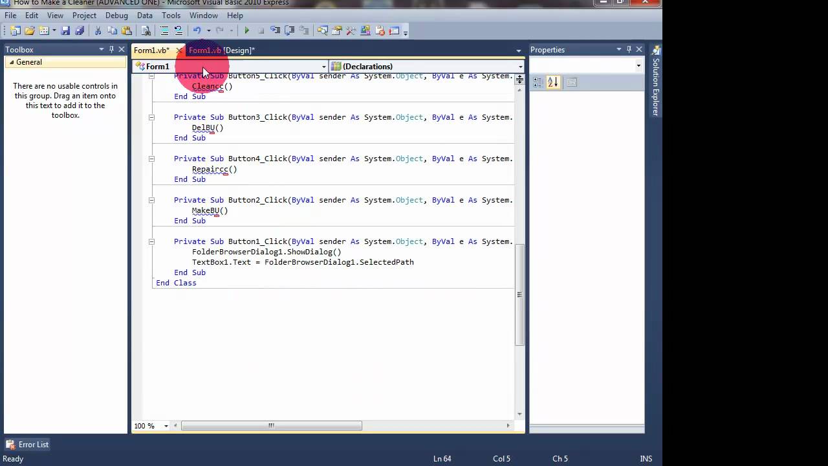Viewport: 828px width, 466px height.
Task: Open the Debug menu
Action: point(116,16)
